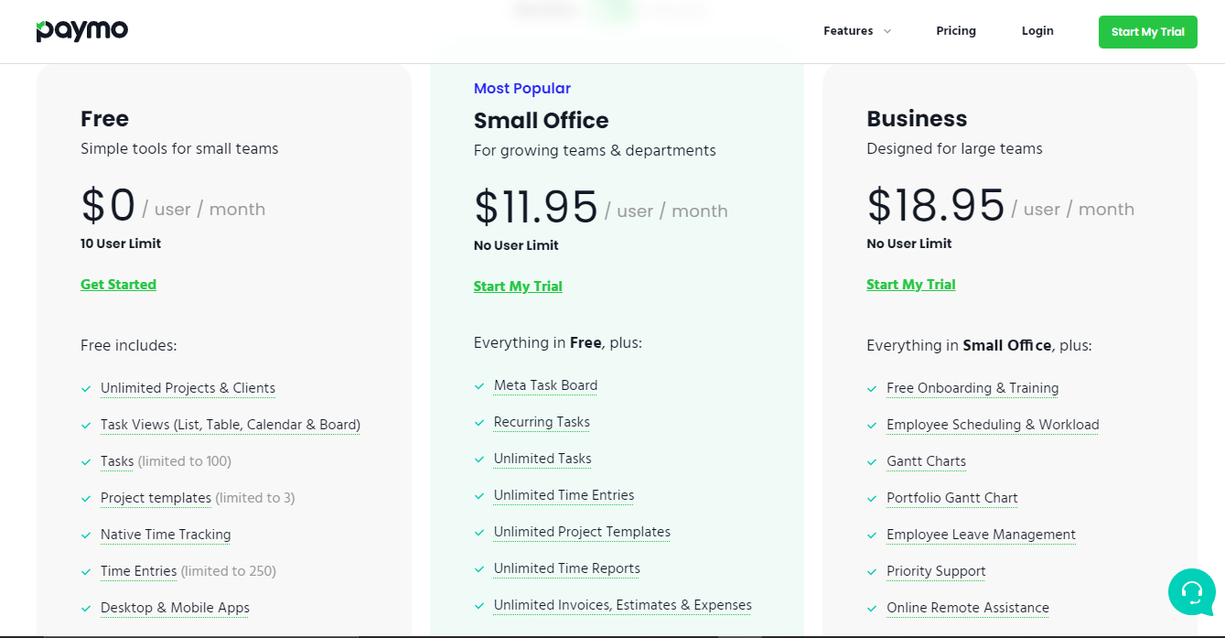Click Unlimited Project Templates feature
The image size is (1225, 638).
click(x=582, y=532)
